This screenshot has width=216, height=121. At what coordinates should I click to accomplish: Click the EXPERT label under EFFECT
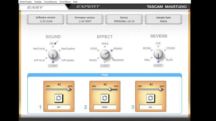pos(105,66)
